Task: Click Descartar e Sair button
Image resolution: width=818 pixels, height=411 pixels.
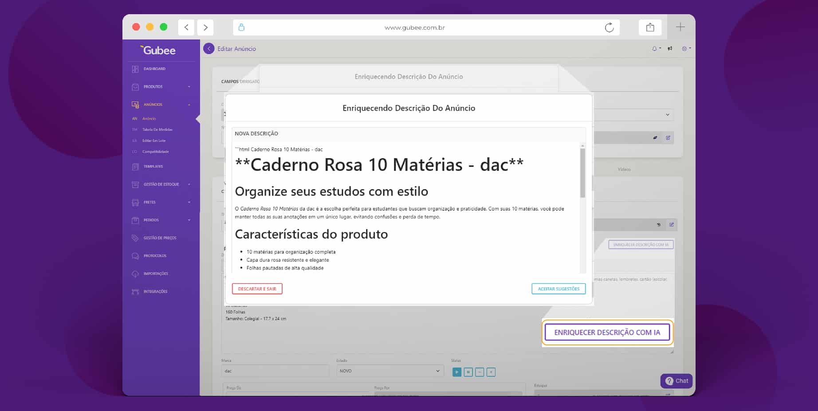Action: pos(257,289)
